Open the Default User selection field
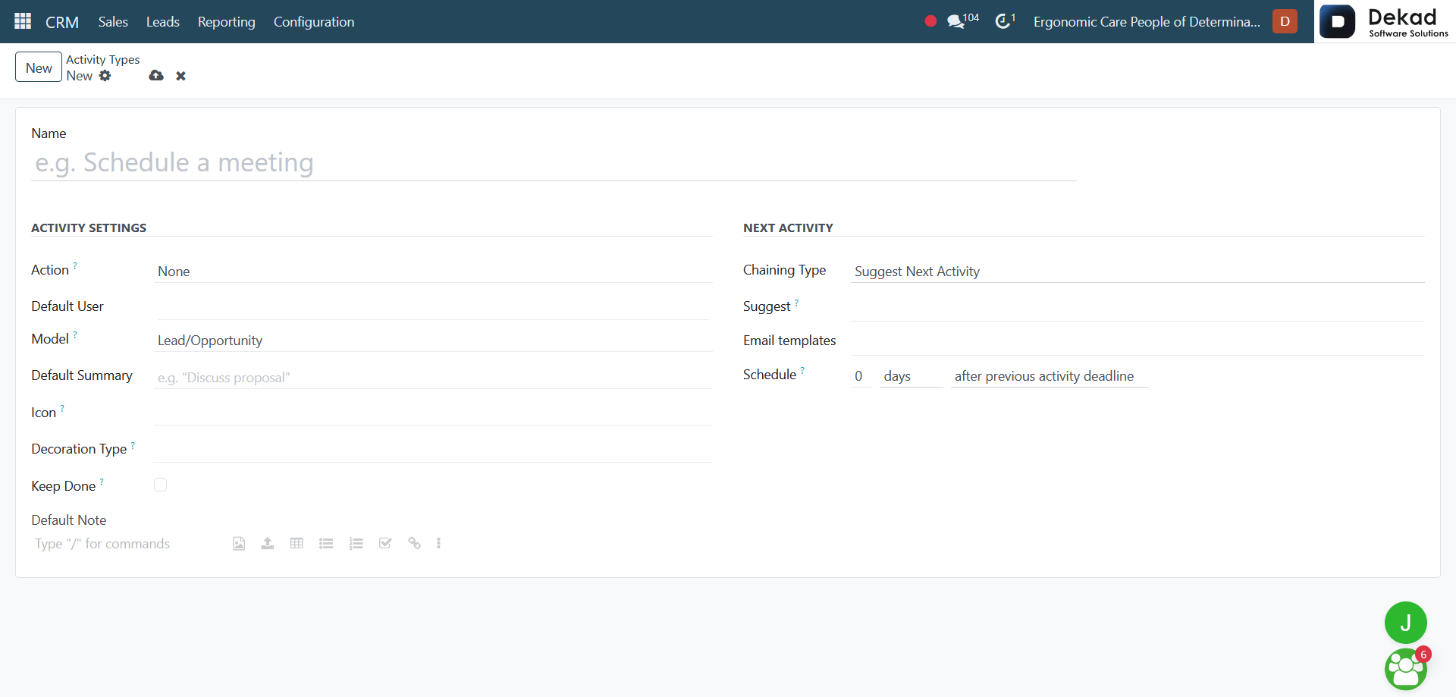The height and width of the screenshot is (697, 1456). 433,307
